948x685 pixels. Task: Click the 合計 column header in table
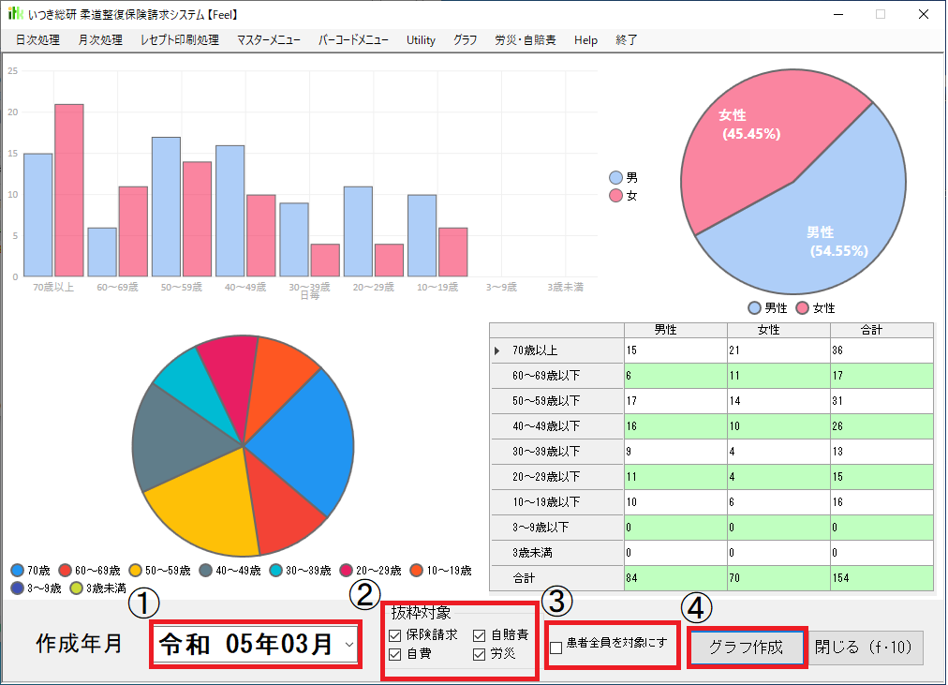[x=881, y=330]
